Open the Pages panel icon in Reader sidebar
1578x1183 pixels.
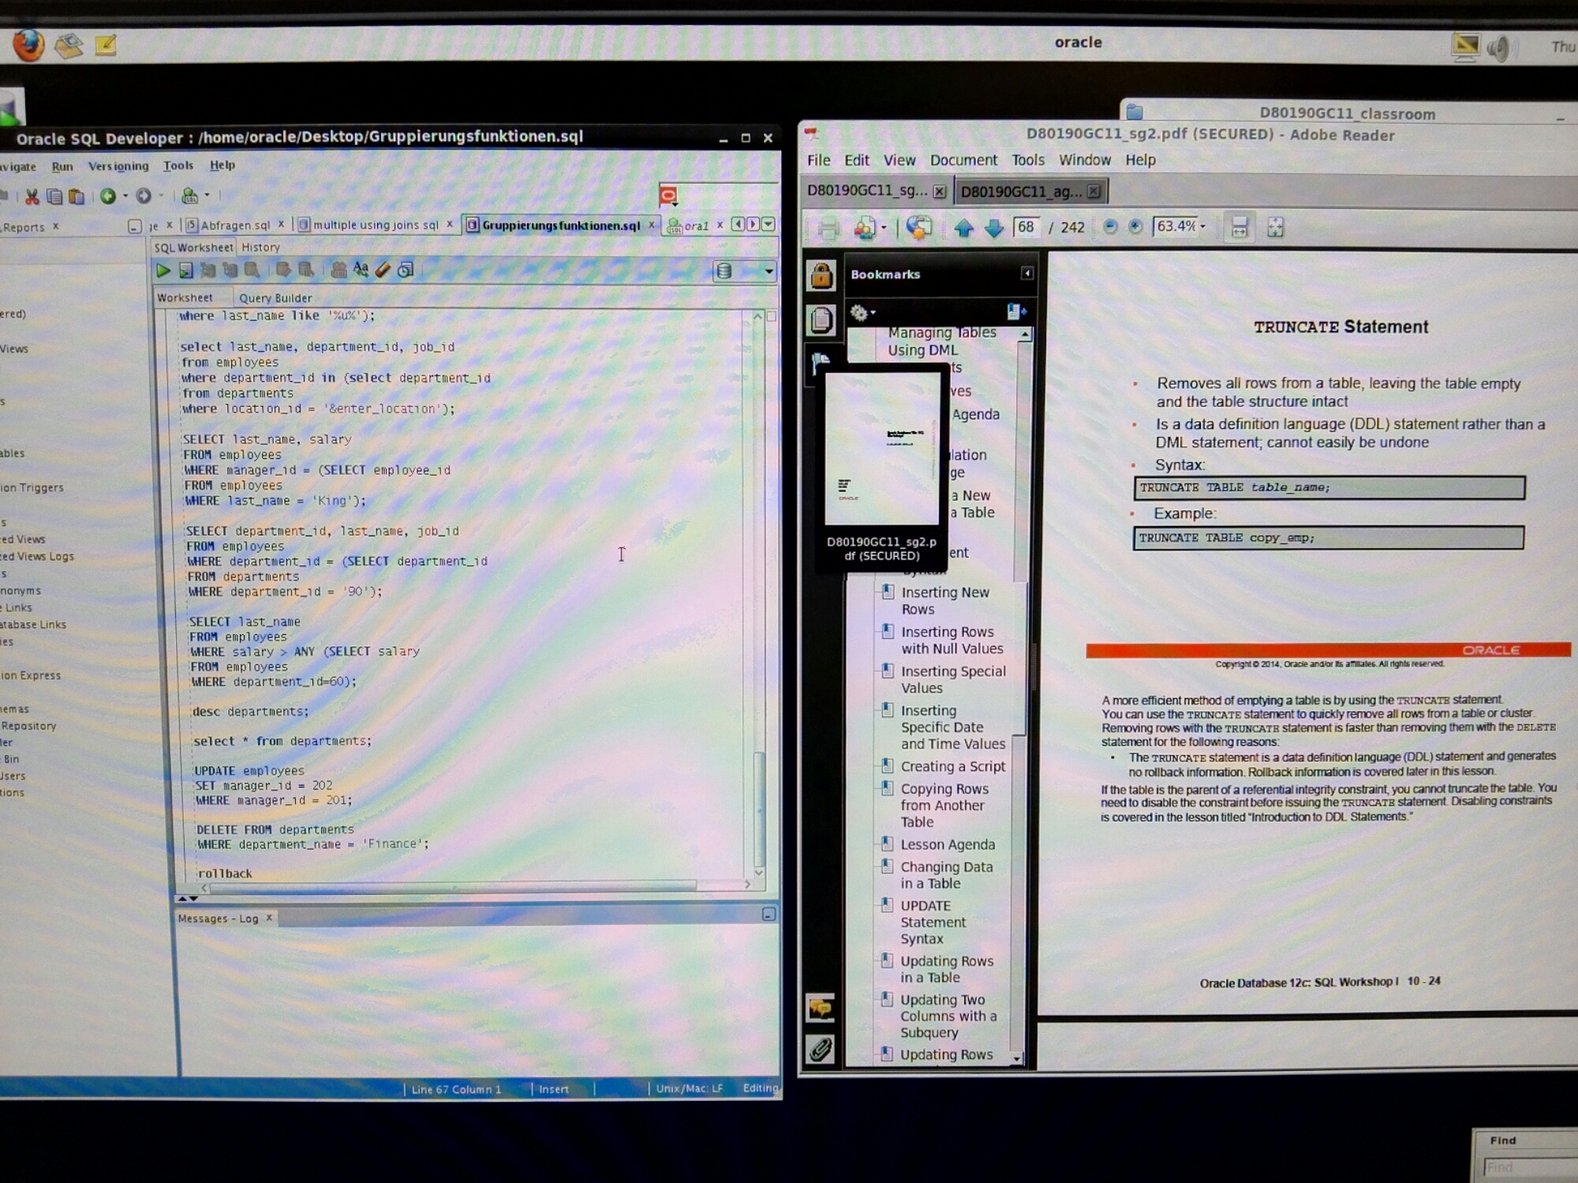(821, 319)
